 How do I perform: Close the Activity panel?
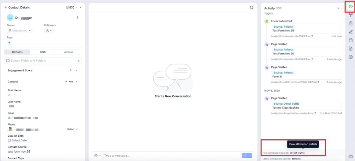(x=338, y=8)
